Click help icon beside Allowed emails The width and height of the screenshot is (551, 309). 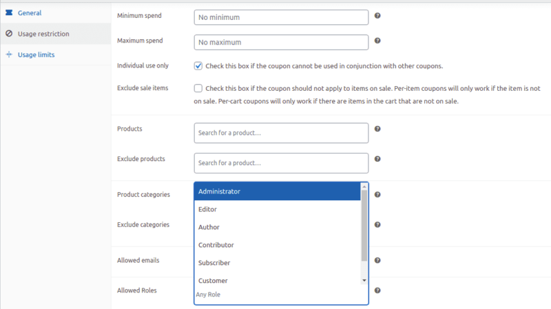[377, 261]
